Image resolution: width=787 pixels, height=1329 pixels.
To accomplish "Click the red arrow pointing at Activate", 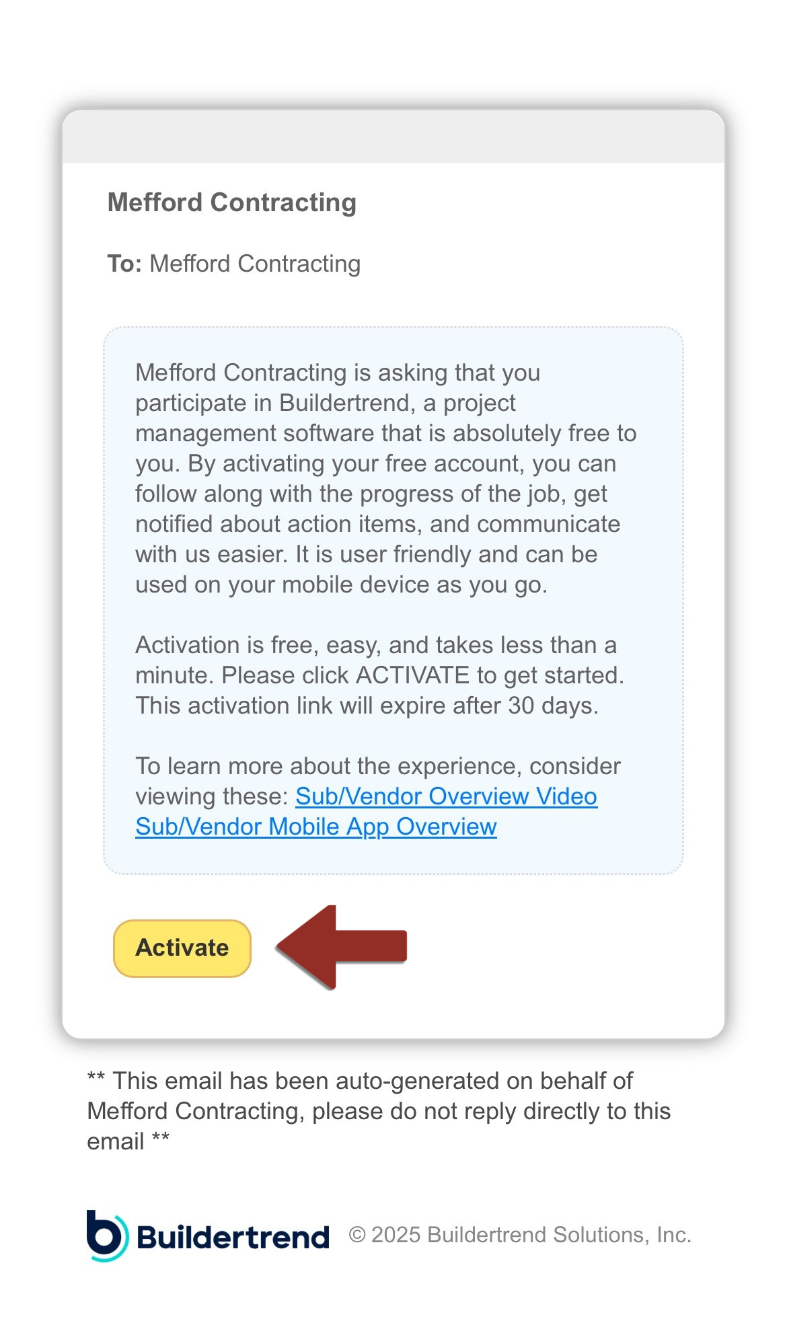I will (x=342, y=947).
